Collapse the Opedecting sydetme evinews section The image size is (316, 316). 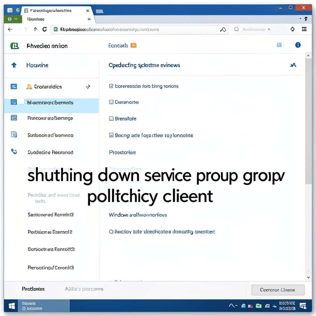(x=293, y=65)
